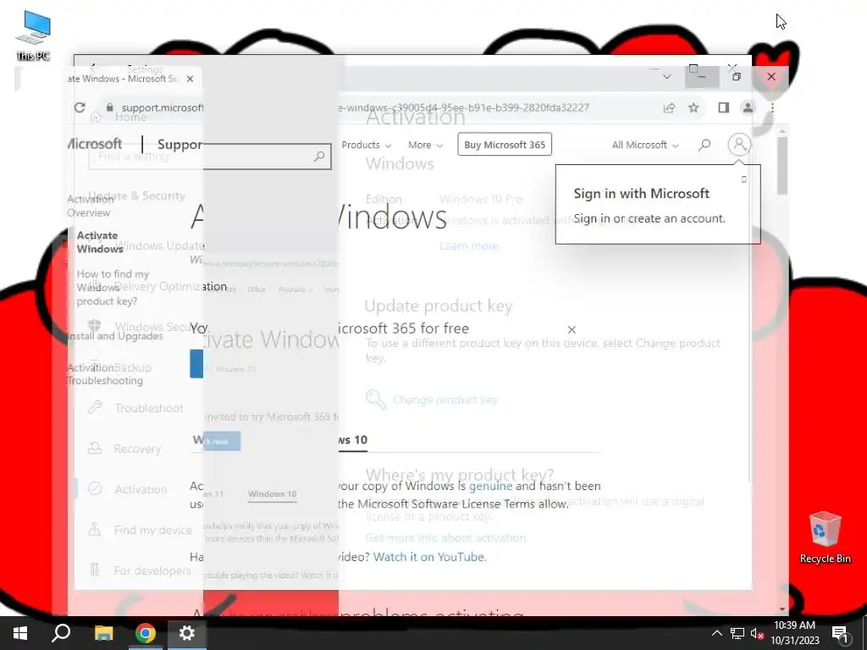
Task: Click Find a setting search box
Action: (x=210, y=157)
